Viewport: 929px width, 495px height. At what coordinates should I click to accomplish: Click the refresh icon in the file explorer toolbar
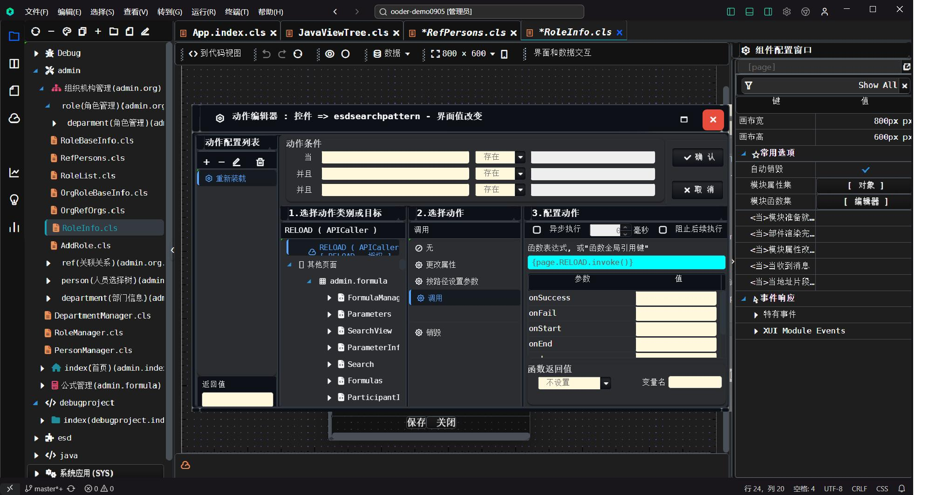[36, 32]
